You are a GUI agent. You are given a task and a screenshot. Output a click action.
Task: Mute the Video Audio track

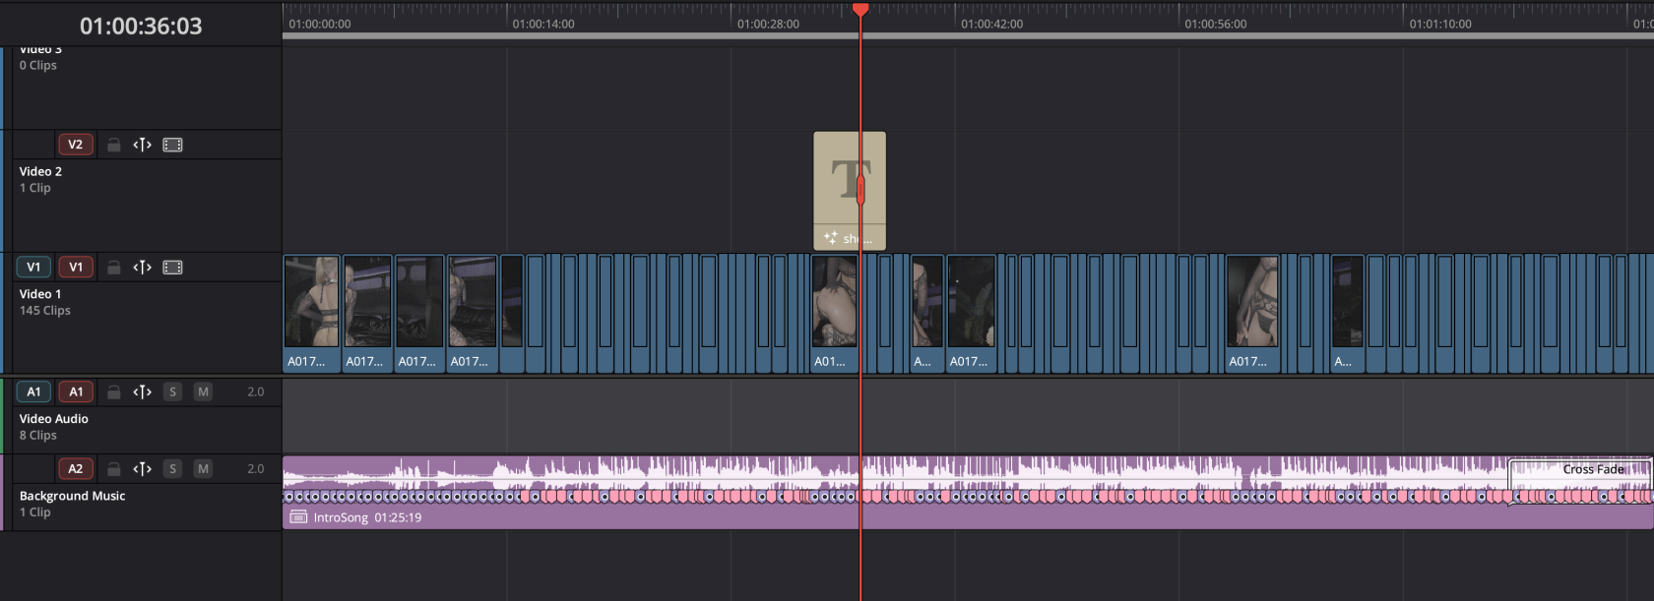pyautogui.click(x=203, y=391)
